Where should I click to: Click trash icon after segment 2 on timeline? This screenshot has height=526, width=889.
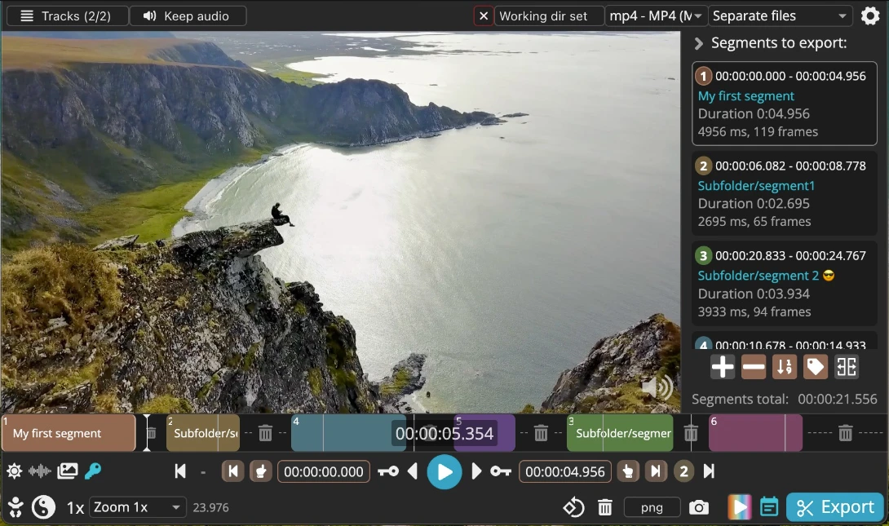tap(265, 434)
